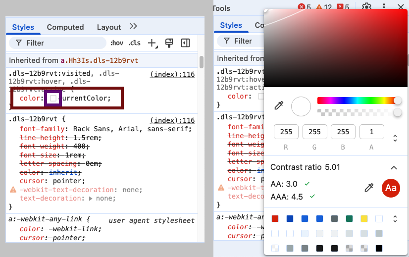Click the R value field showing 255
Viewport: 409px width, 257px height.
pos(286,132)
